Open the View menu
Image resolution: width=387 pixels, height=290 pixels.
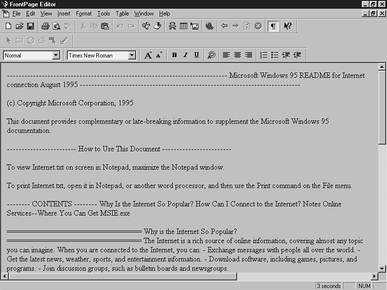pos(46,14)
